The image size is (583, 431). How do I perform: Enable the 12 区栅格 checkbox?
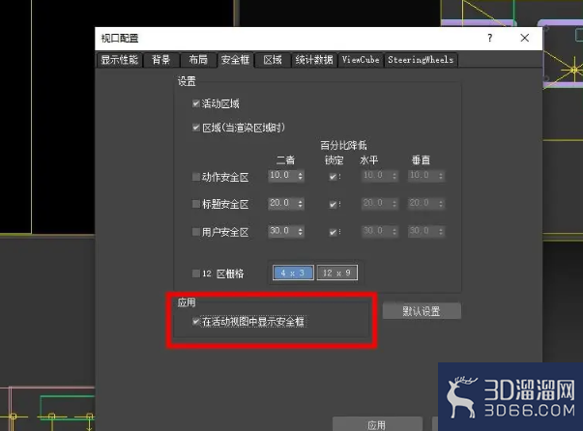(196, 273)
